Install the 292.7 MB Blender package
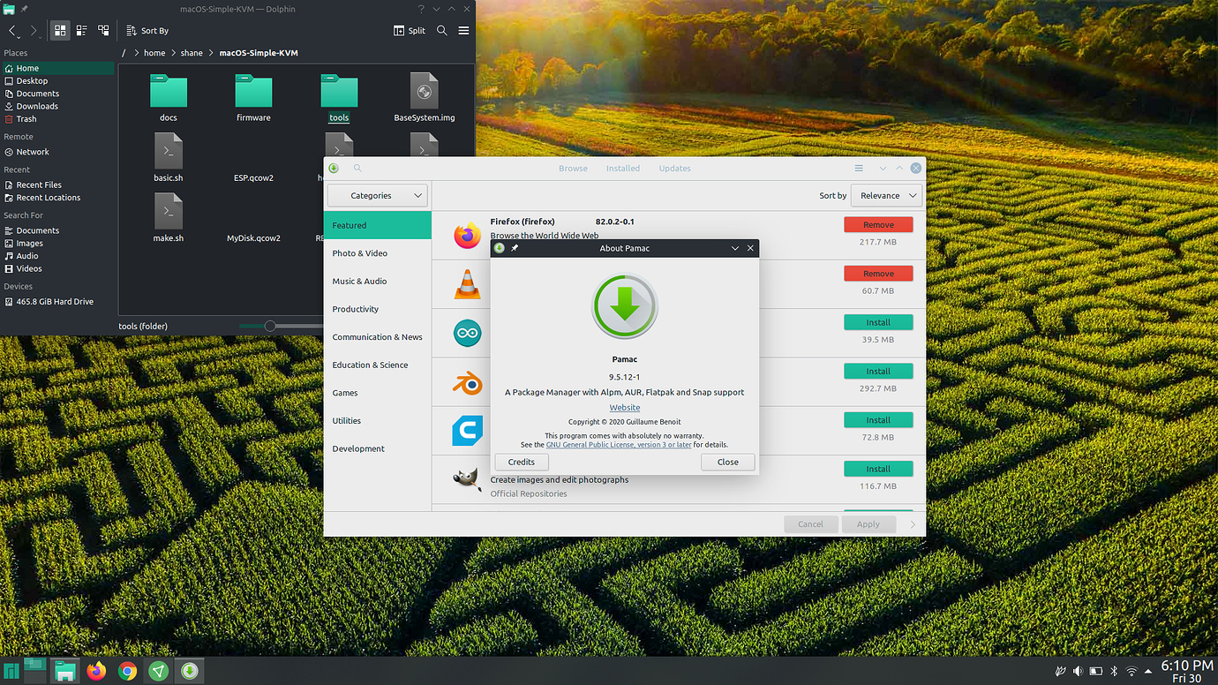This screenshot has height=685, width=1218. tap(878, 371)
